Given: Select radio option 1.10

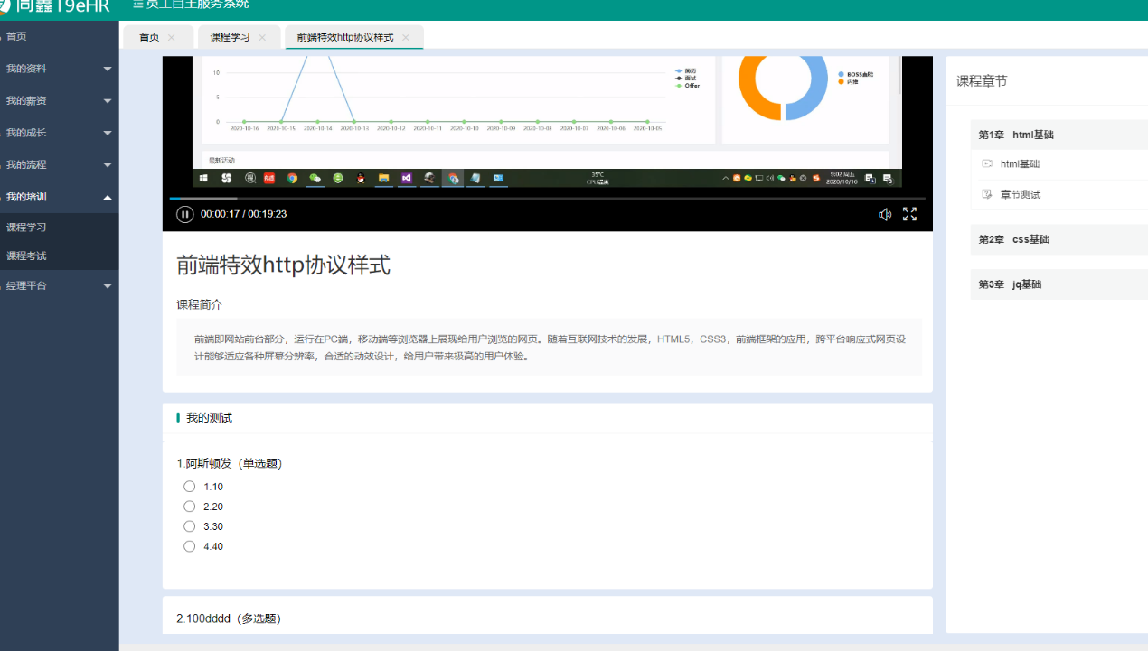Looking at the screenshot, I should tap(189, 486).
